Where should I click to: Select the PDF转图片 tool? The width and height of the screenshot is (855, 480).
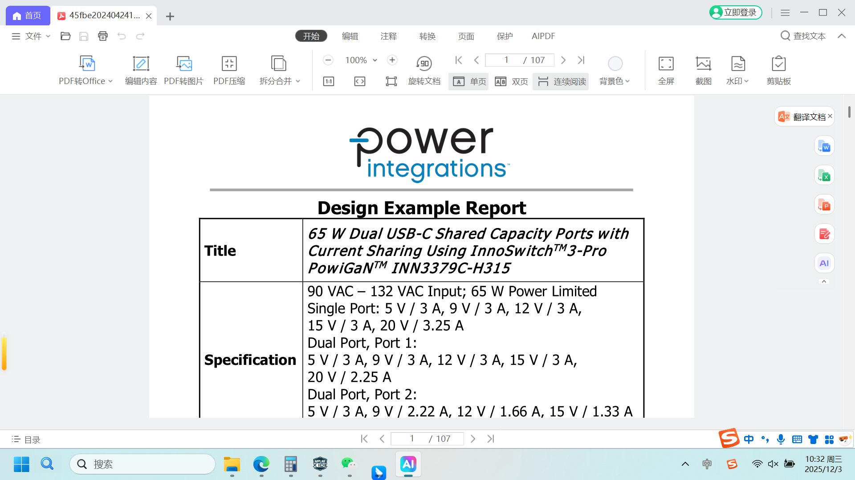[183, 70]
